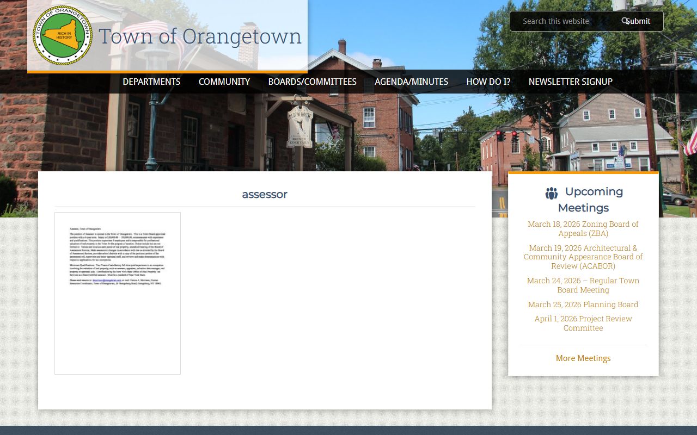Open the How Do I? menu
697x435 pixels.
[488, 82]
